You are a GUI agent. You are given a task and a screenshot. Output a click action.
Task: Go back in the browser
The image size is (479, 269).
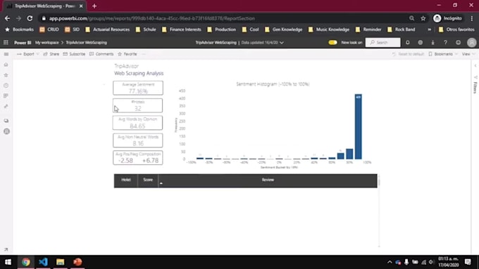pos(7,18)
